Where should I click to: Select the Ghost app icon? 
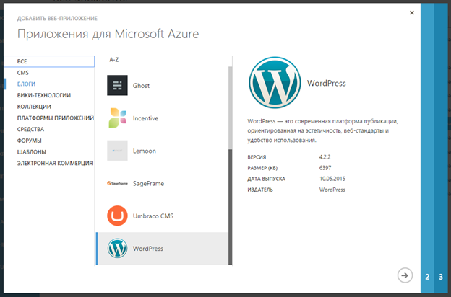point(117,86)
